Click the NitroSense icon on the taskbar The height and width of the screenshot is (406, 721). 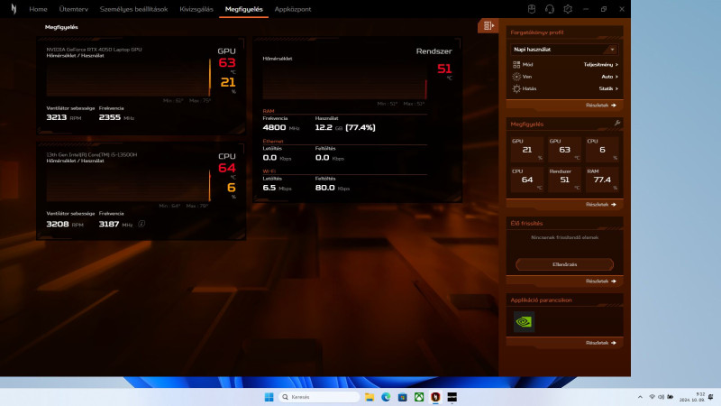click(435, 397)
